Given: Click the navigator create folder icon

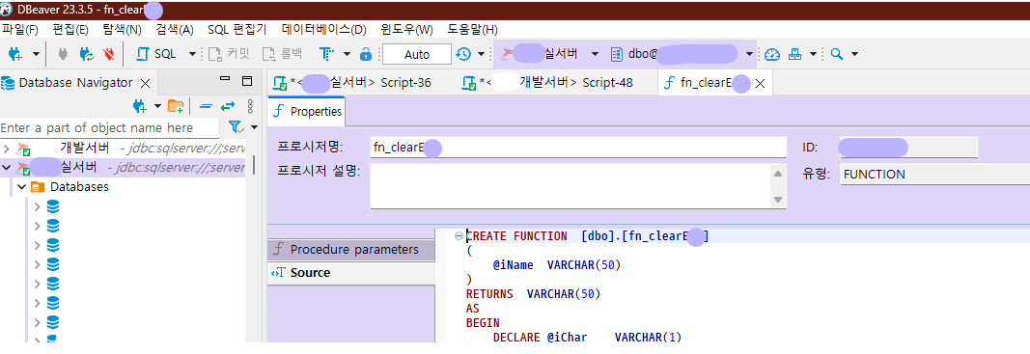Looking at the screenshot, I should tap(176, 106).
